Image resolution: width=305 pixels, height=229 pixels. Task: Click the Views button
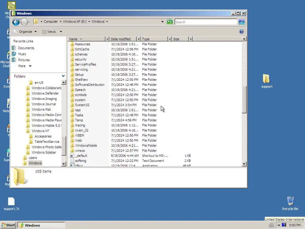pos(49,32)
